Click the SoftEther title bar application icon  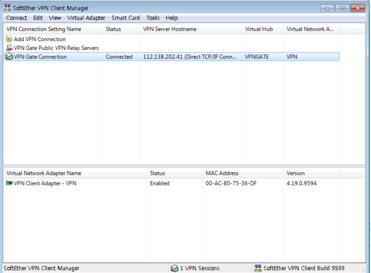(x=8, y=8)
